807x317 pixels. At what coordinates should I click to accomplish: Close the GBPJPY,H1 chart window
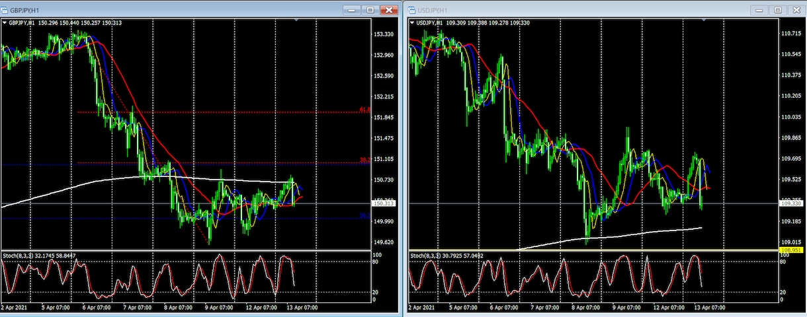pos(390,9)
